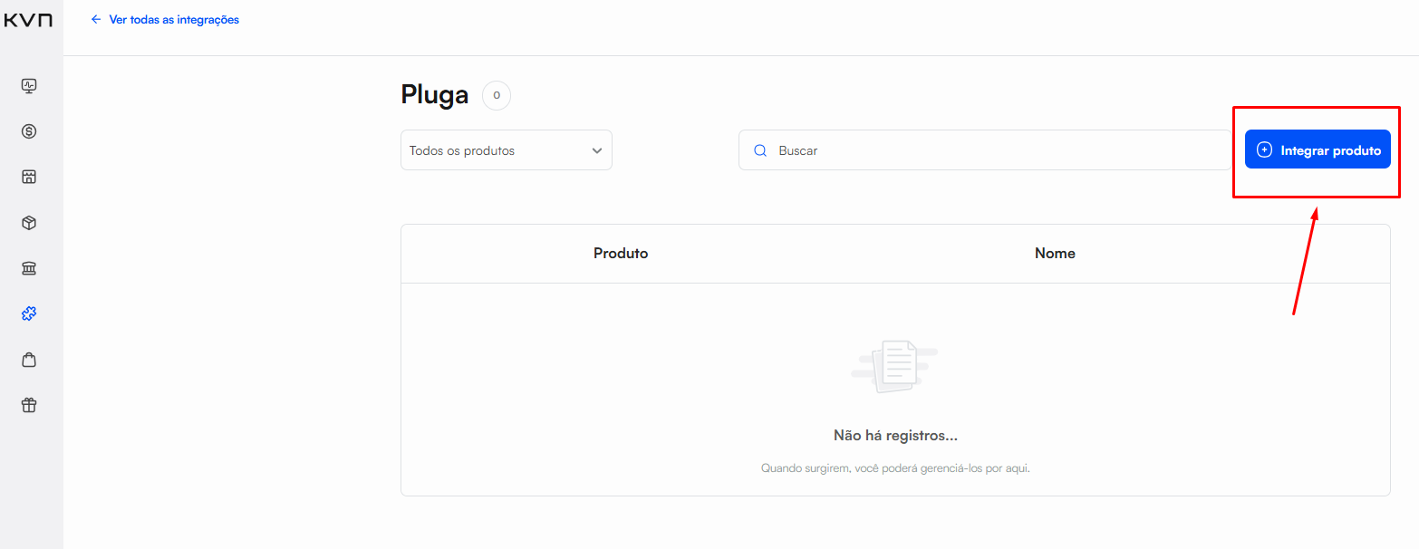Click the 'Nome' column header

point(1055,254)
